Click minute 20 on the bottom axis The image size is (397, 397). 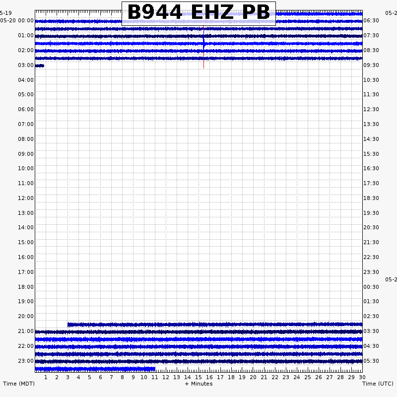click(x=253, y=377)
